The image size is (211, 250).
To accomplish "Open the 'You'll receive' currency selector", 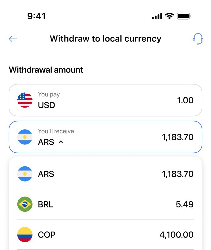I will [105, 137].
